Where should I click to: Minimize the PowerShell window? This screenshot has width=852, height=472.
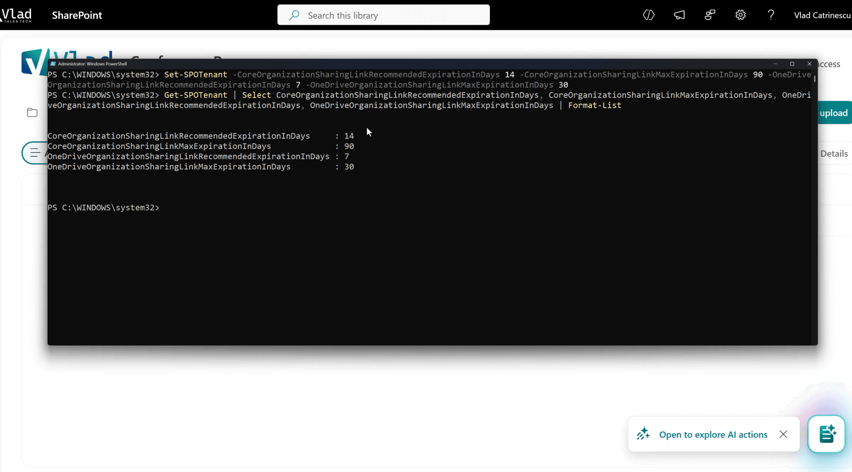pos(775,64)
